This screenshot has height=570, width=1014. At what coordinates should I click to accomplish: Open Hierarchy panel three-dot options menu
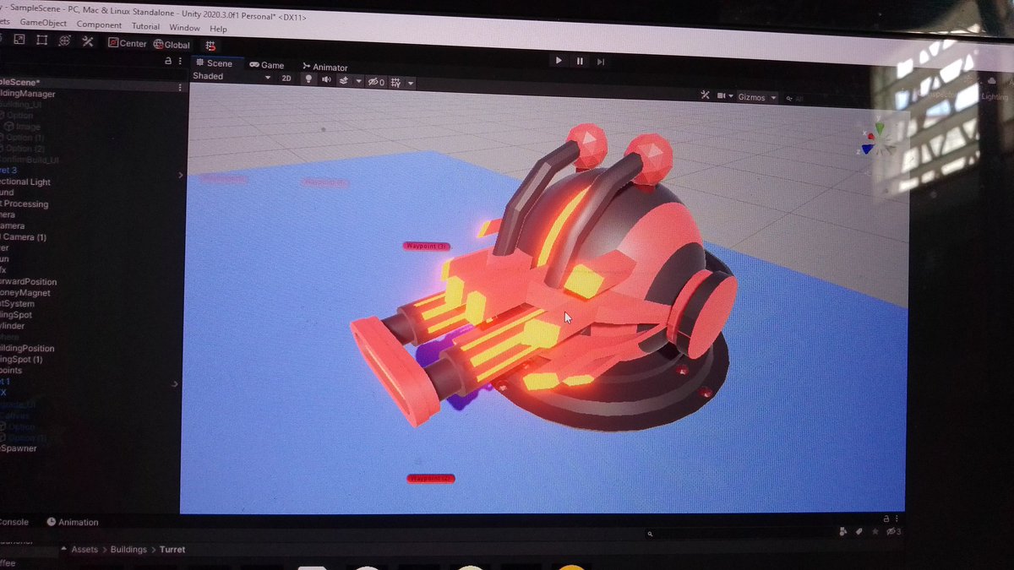click(180, 62)
